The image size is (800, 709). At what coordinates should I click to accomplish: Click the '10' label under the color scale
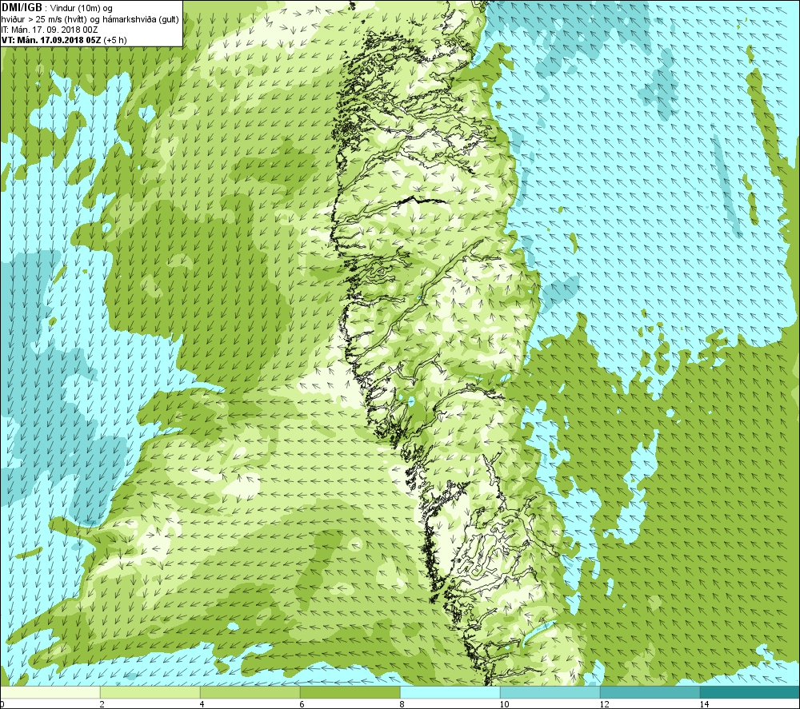point(504,704)
